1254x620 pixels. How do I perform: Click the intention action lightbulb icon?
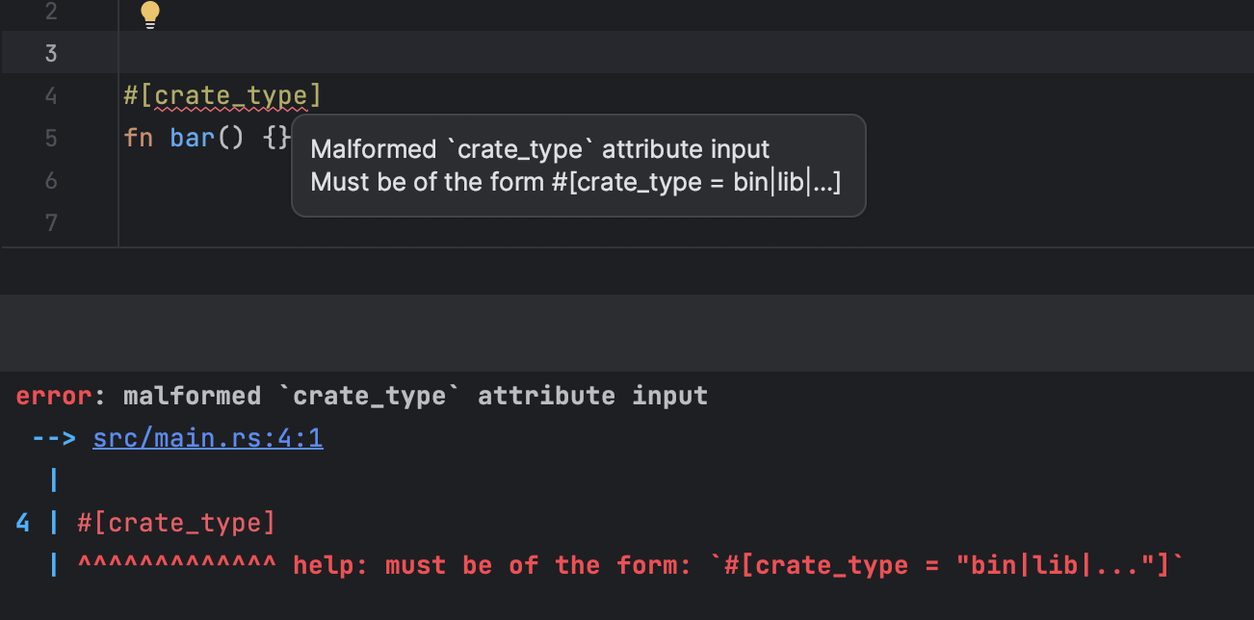[x=149, y=14]
